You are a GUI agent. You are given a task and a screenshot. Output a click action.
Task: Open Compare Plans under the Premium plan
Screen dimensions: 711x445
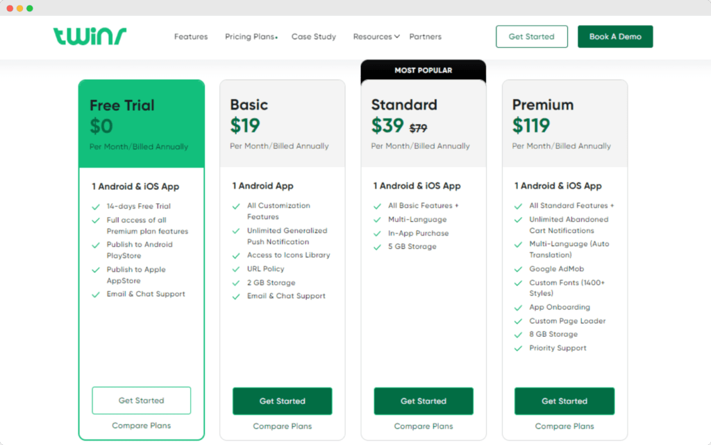tap(564, 426)
